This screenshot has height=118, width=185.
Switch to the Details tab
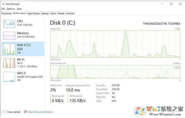61,13
